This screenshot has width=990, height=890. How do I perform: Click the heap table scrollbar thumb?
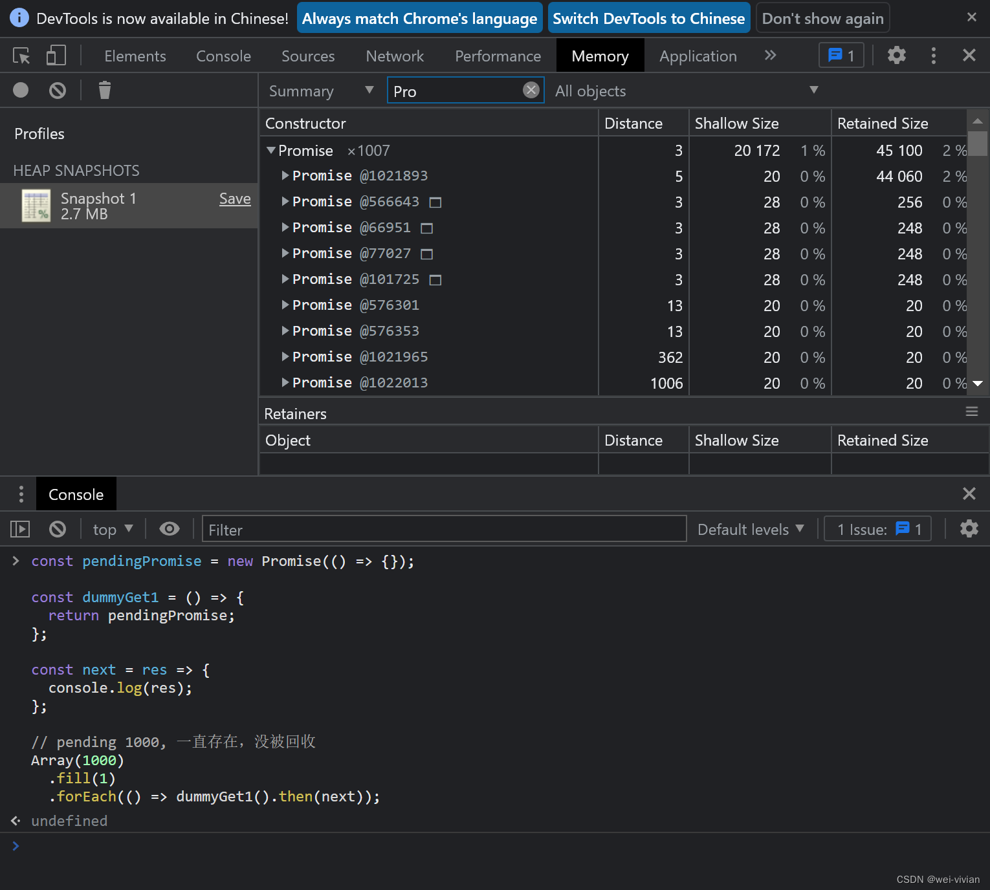(978, 144)
